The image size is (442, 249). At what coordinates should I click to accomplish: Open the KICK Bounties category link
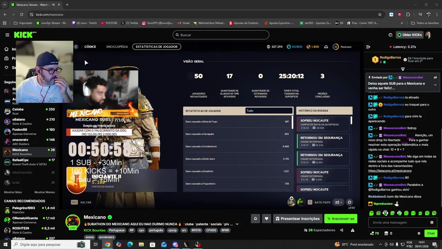95,230
